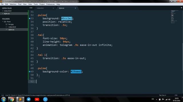Show hidden system tray icons
183x102 pixels.
156,99
